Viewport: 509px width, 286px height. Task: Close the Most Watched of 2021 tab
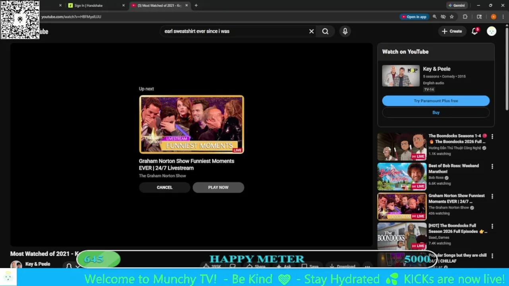[x=187, y=6]
